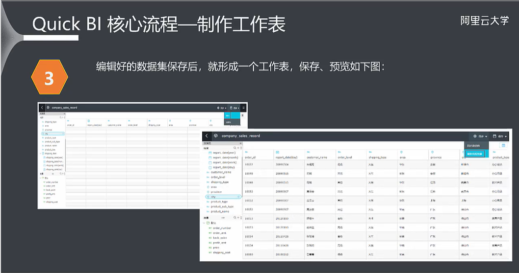
Task: Click the back arrow in the front dataset window
Action: pos(207,136)
